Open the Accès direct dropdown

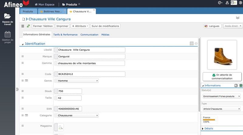(233, 26)
